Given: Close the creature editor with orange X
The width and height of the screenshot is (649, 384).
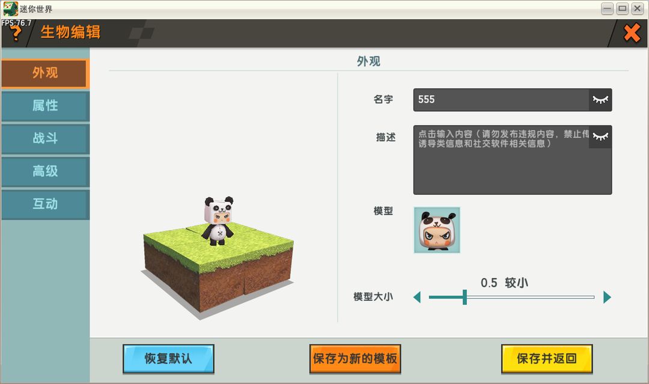Looking at the screenshot, I should point(632,33).
